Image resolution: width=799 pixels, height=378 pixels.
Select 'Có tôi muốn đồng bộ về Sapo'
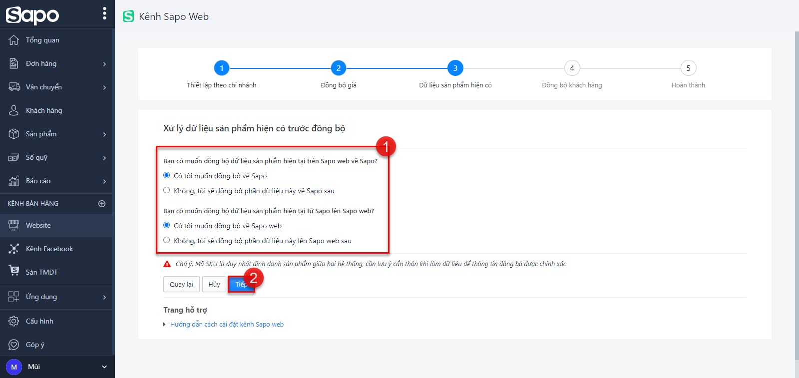(x=167, y=175)
